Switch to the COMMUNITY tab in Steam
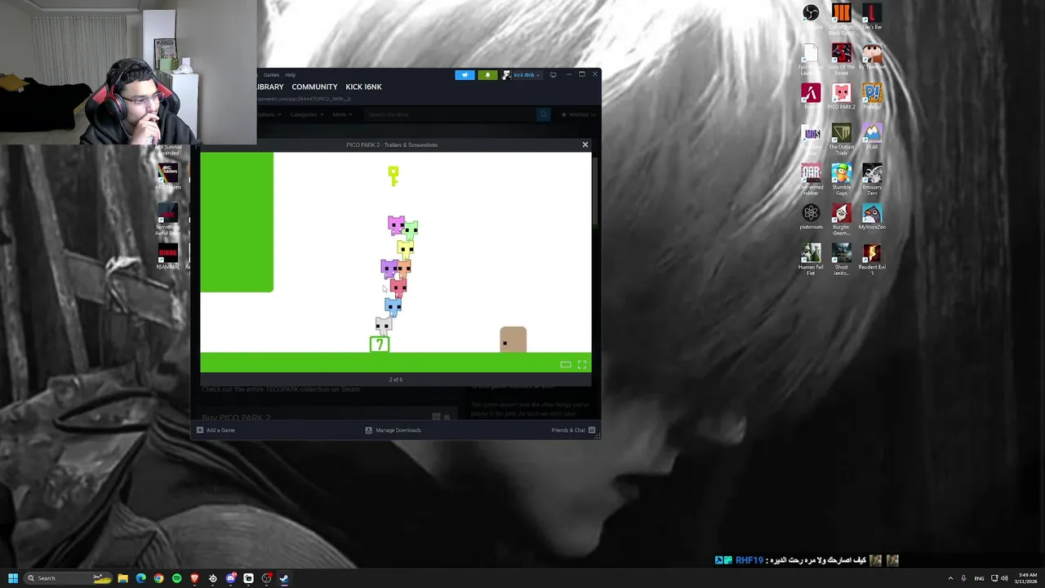 click(x=314, y=87)
